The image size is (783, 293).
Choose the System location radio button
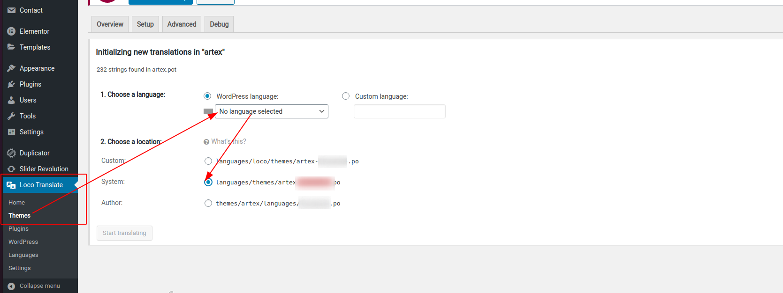pos(208,182)
